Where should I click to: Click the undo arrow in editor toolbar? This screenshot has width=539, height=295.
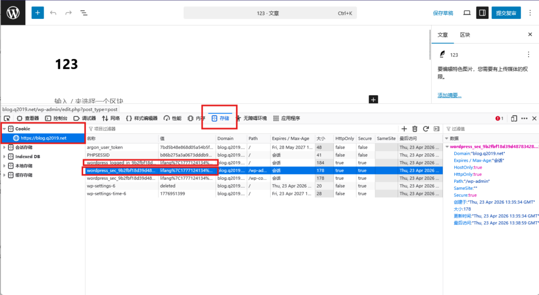point(53,13)
